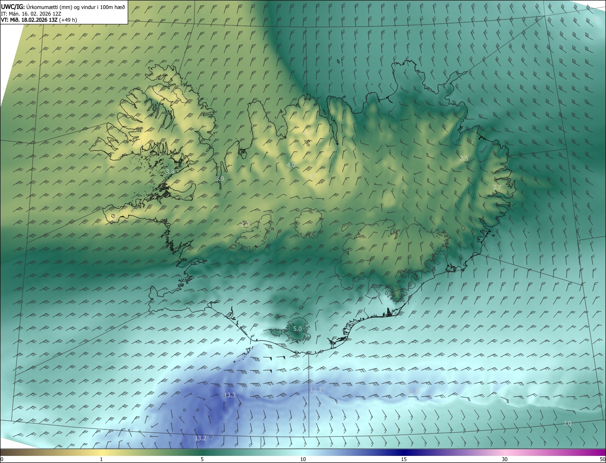606x463 pixels.
Task: Click the 4.0 value label on the map
Action: [x=291, y=165]
